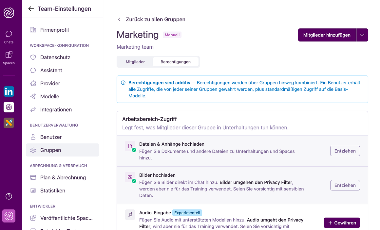380x230 pixels.
Task: Open Datenschutz settings
Action: (63, 57)
